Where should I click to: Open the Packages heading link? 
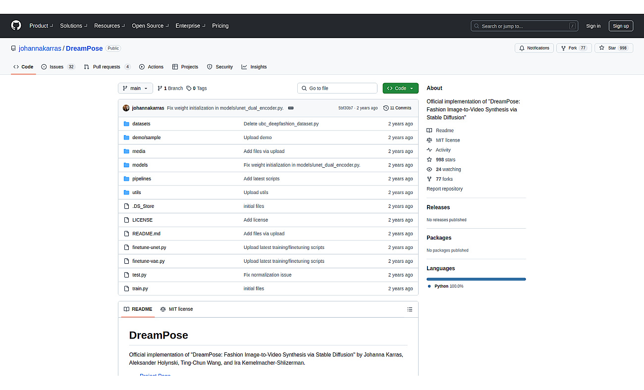pos(439,238)
